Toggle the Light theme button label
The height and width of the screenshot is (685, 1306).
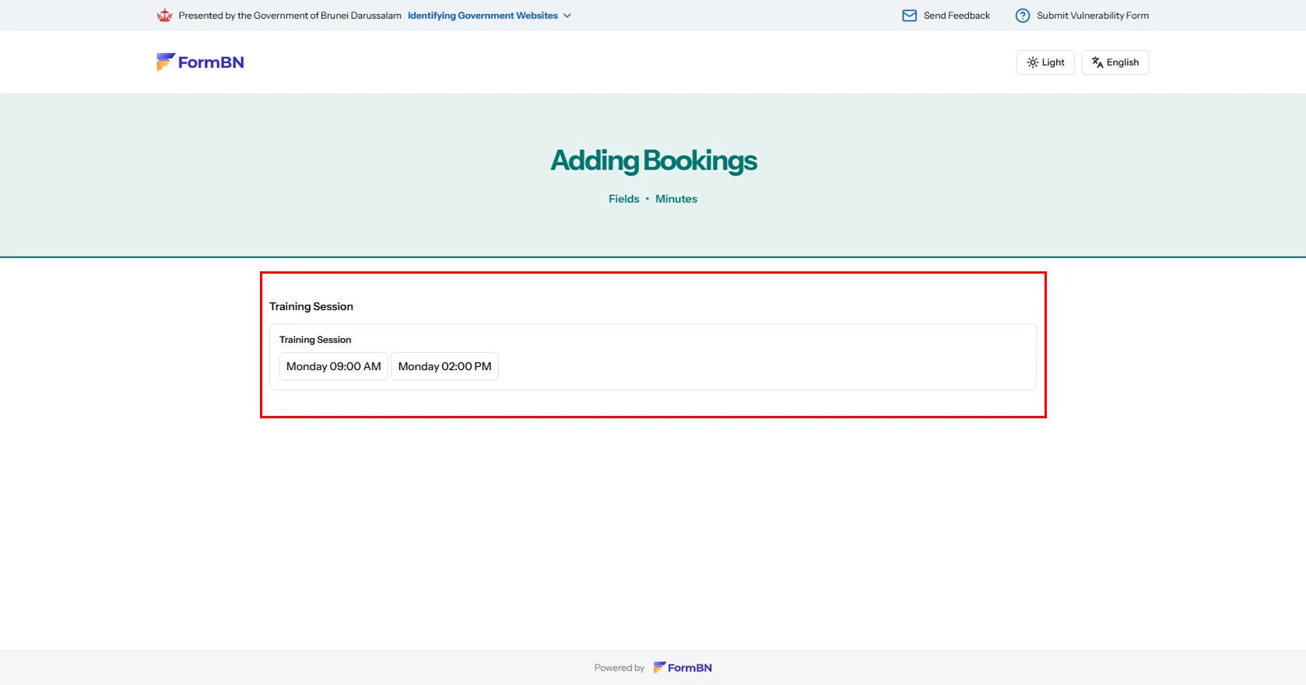[x=1053, y=62]
